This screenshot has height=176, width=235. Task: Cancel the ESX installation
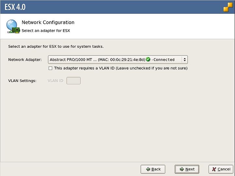pyautogui.click(x=221, y=169)
